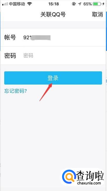Open the 忘记密码? link
This screenshot has height=191, width=107.
(16, 91)
